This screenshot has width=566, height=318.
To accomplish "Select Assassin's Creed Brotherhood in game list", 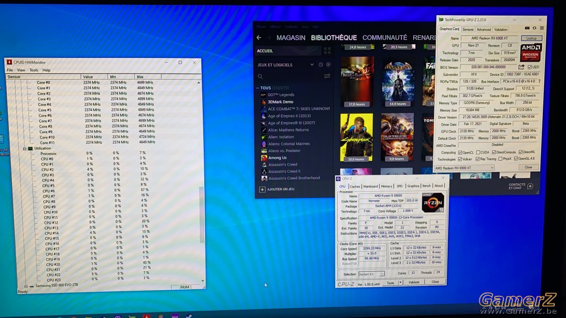I will click(294, 178).
